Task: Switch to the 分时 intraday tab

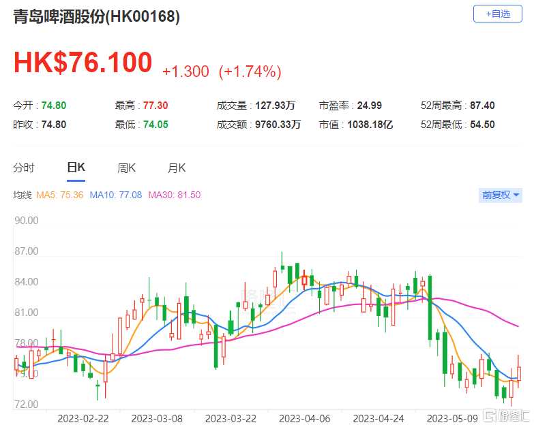Action: click(23, 168)
